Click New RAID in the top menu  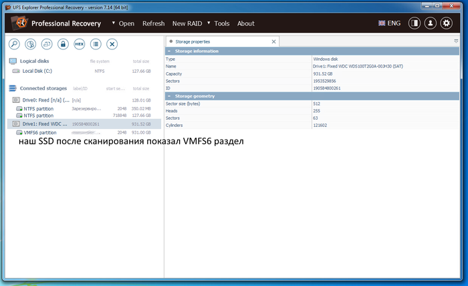click(188, 23)
